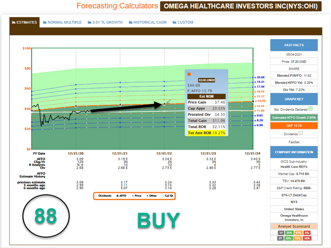Click the Prorated Div $4.50 row
The width and height of the screenshot is (331, 248).
(206, 114)
